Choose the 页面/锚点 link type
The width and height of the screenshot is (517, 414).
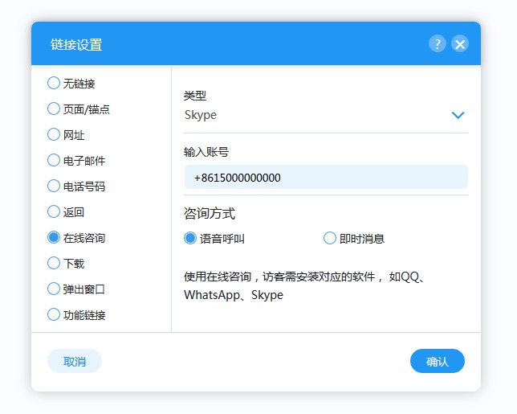coord(54,109)
